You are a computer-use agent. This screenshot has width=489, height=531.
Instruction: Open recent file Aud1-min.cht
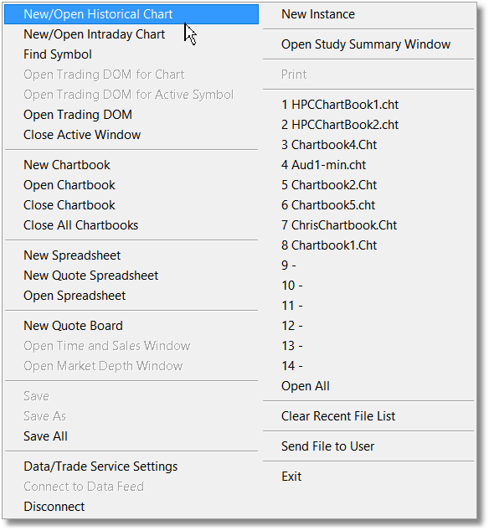pyautogui.click(x=368, y=165)
